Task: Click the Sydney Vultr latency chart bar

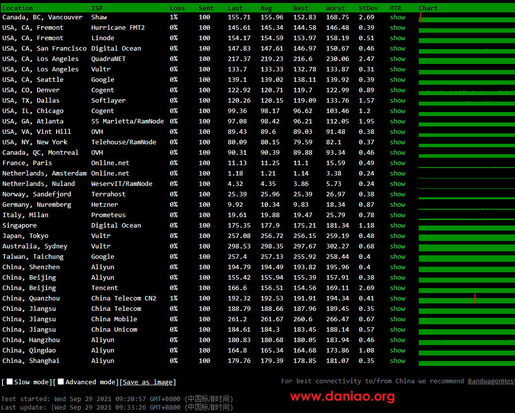Action: pyautogui.click(x=467, y=247)
